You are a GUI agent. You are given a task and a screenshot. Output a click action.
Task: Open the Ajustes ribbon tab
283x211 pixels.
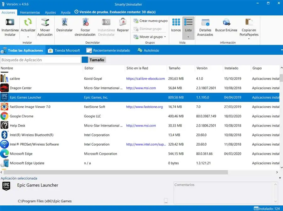(x=50, y=13)
